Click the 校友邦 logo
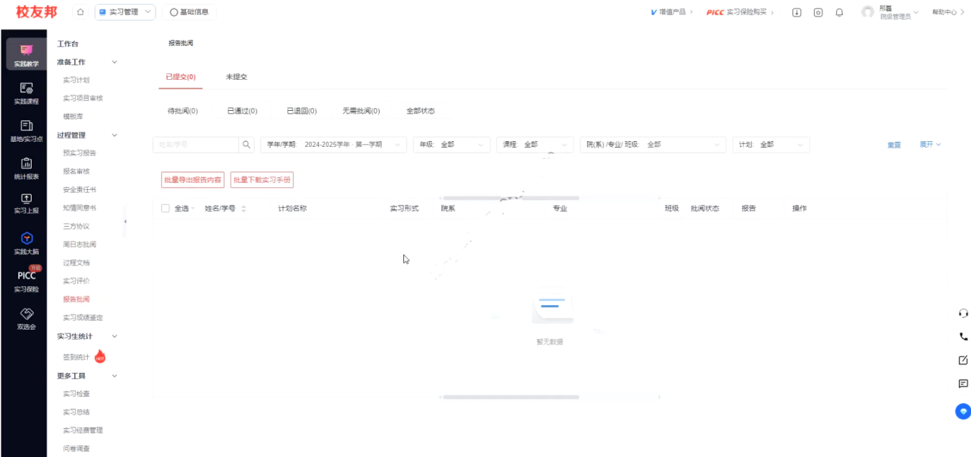Screen dimensions: 971x457 [36, 12]
